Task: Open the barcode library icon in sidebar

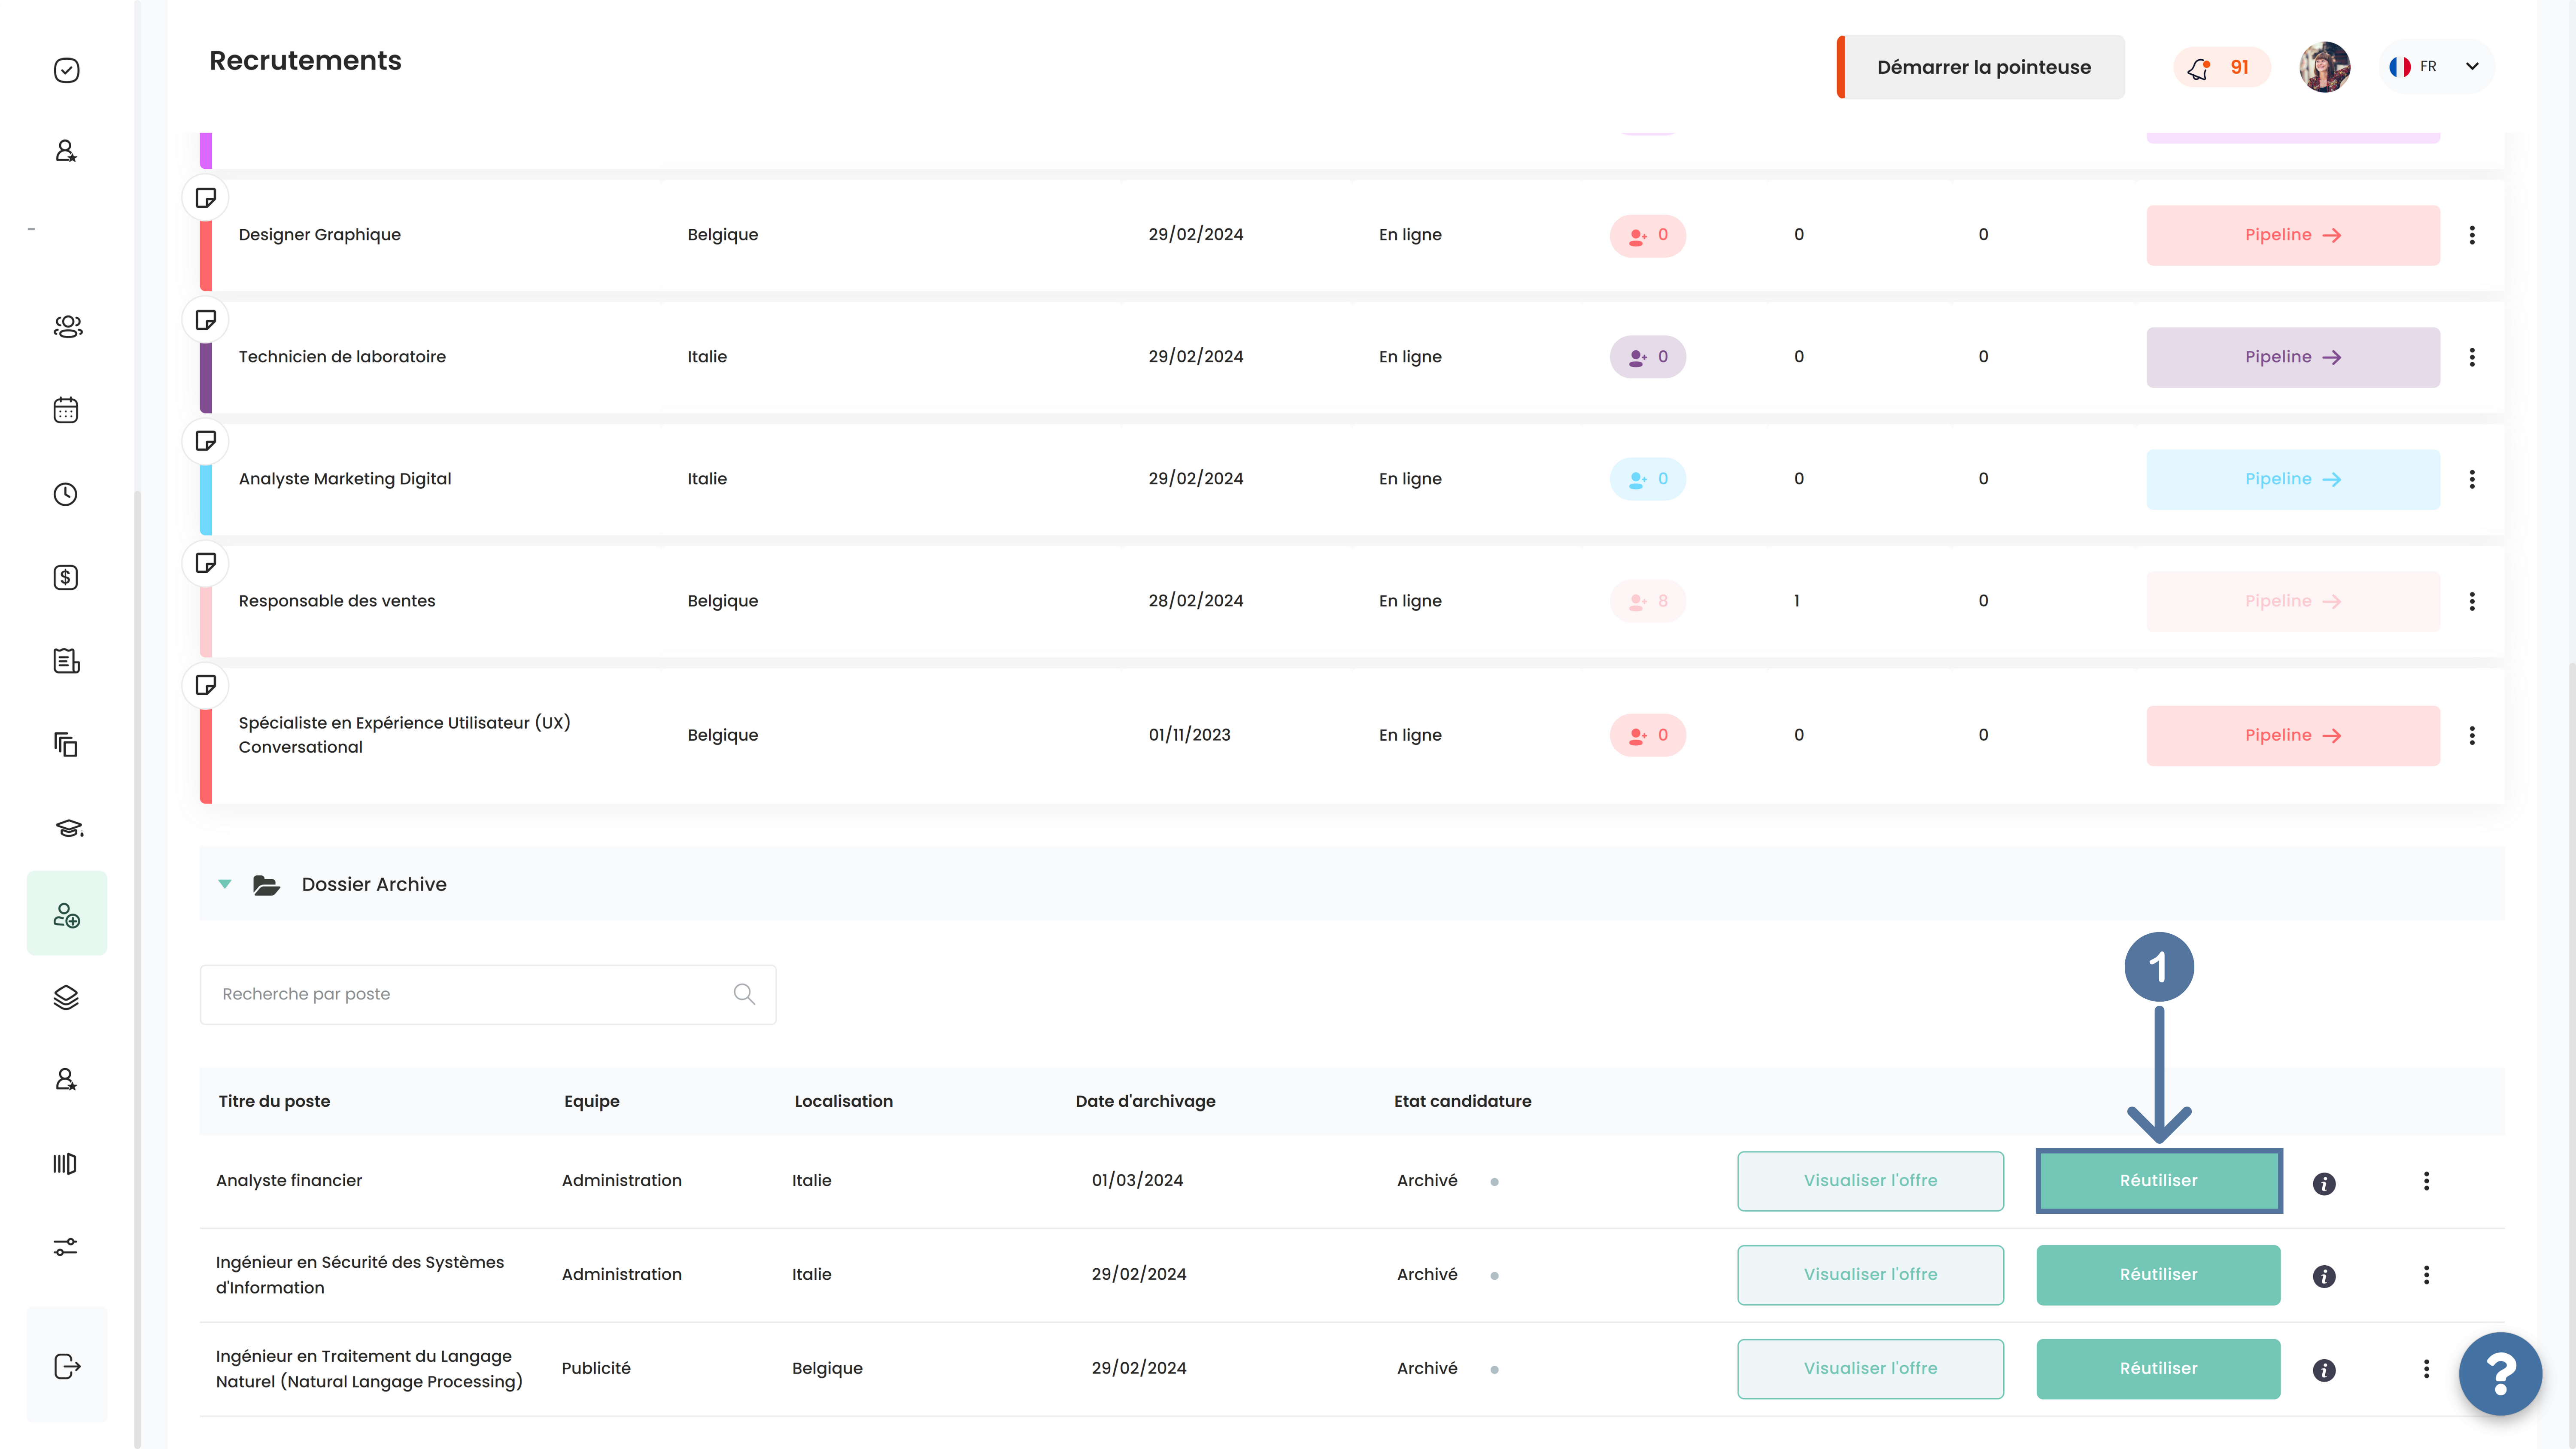Action: (65, 1163)
